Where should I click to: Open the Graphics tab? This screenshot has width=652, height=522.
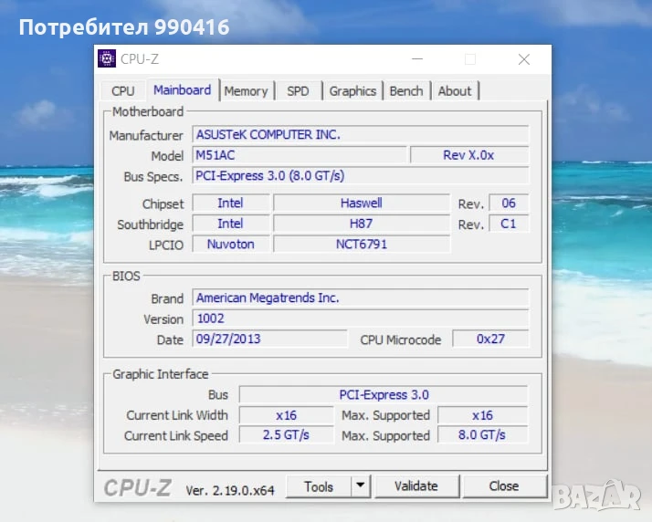[x=352, y=91]
